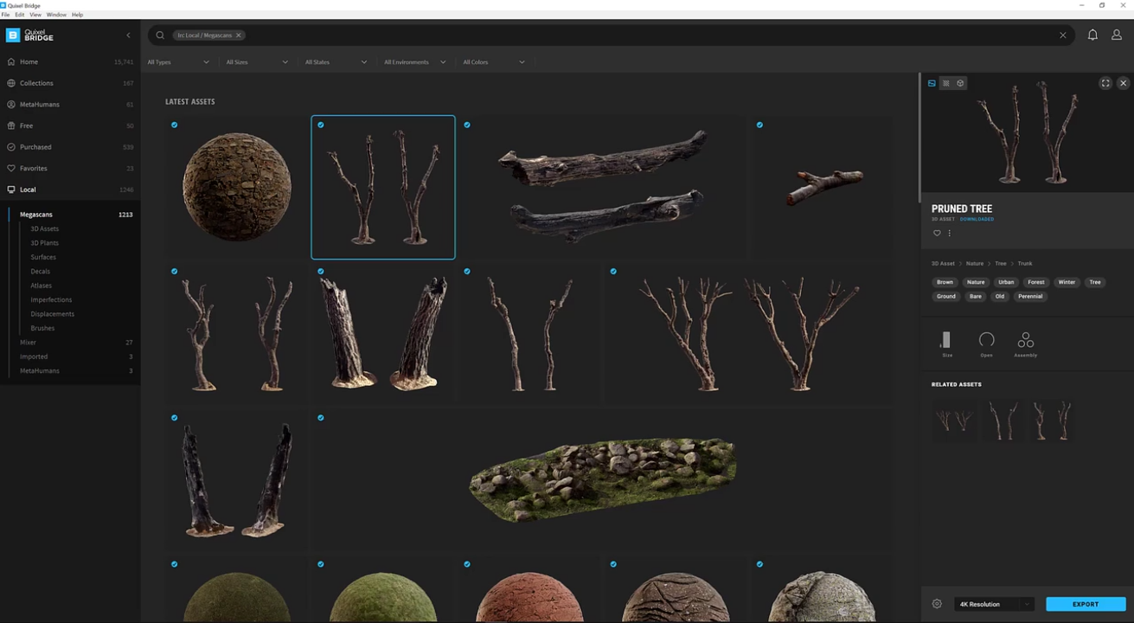
Task: Click the Export button
Action: [x=1086, y=604]
